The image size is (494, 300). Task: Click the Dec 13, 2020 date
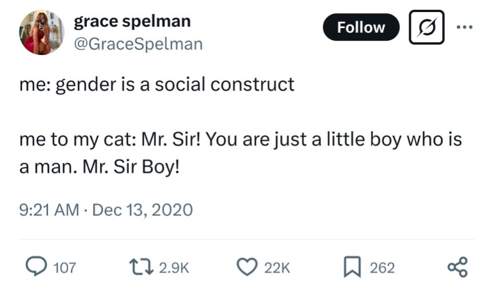[x=143, y=210]
